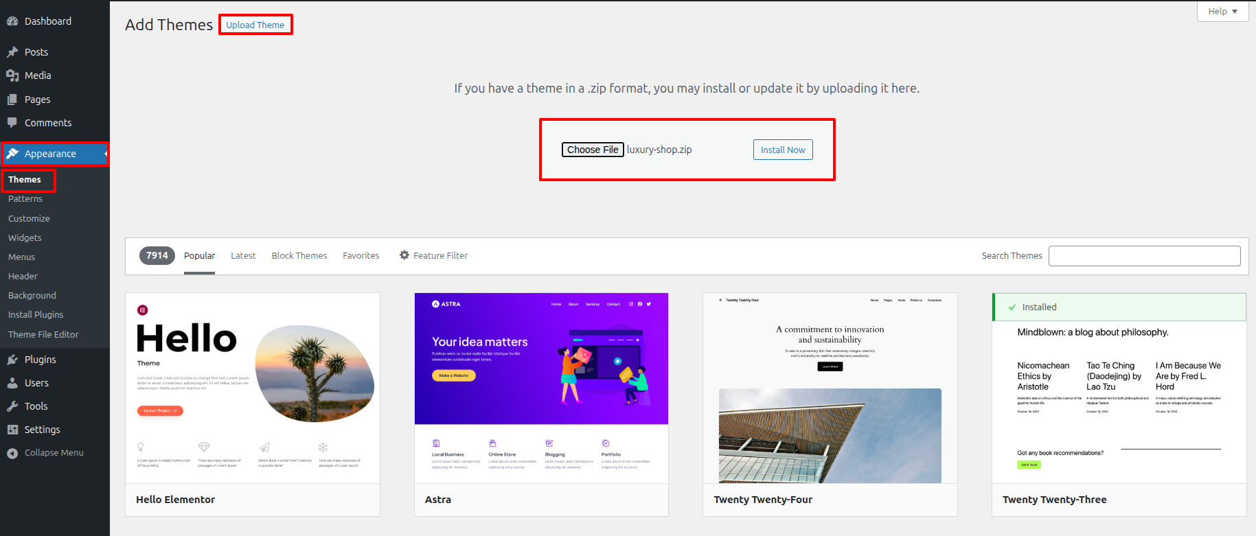Viewport: 1256px width, 536px height.
Task: Collapse the admin sidebar menu
Action: click(x=45, y=453)
